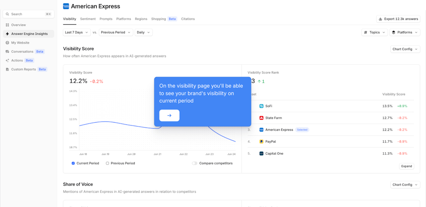
Task: Click the Conversations chat icon
Action: click(7, 52)
